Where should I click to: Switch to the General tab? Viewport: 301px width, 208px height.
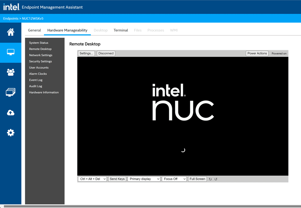click(x=34, y=30)
